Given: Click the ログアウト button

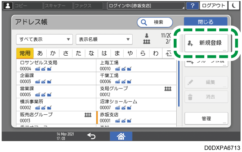Looking at the screenshot, I should pos(214,6).
